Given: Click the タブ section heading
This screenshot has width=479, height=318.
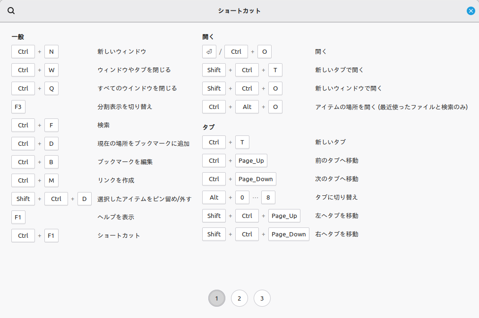Looking at the screenshot, I should [208, 127].
